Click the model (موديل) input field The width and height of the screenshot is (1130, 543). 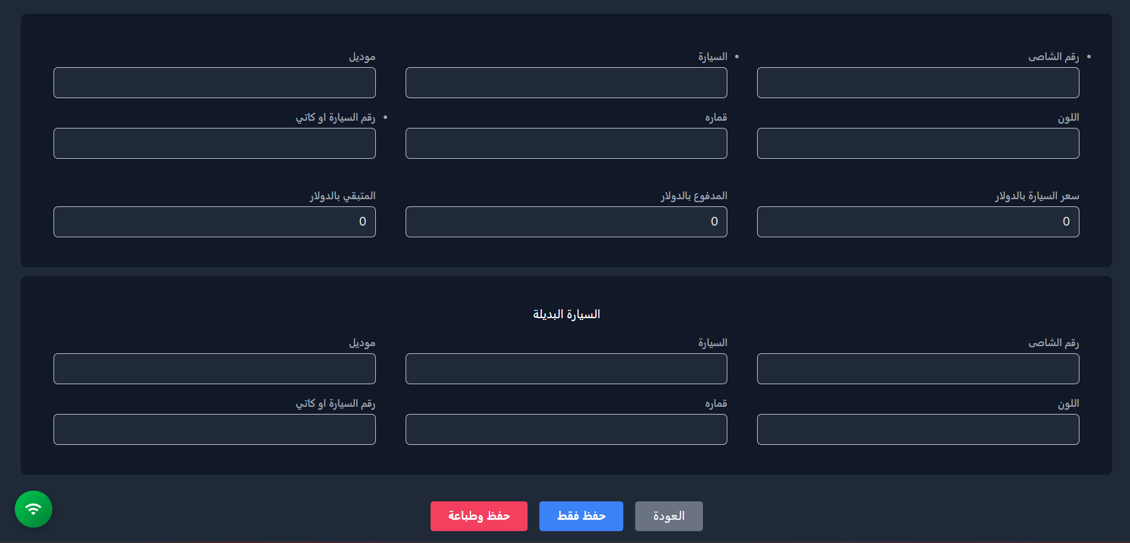[214, 83]
